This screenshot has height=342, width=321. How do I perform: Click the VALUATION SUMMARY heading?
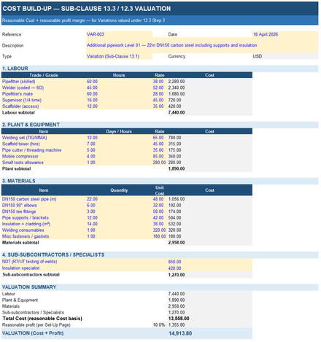(x=29, y=287)
